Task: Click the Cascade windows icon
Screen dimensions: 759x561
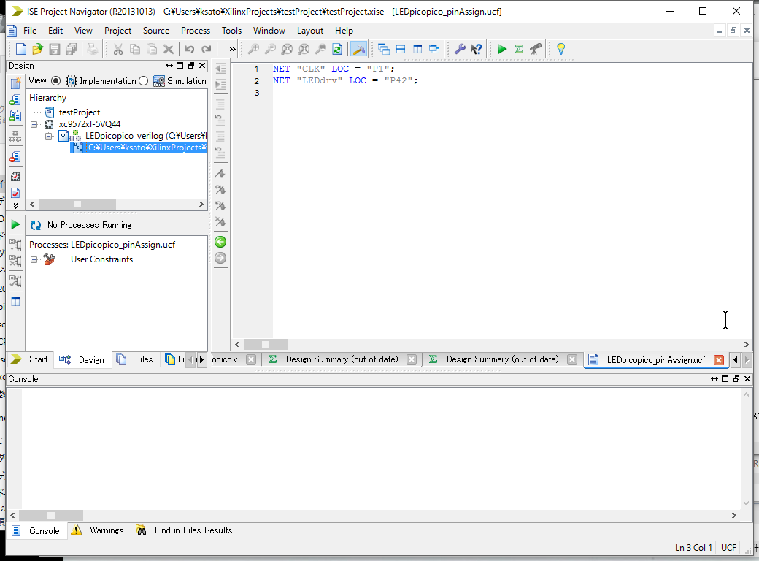Action: (384, 49)
